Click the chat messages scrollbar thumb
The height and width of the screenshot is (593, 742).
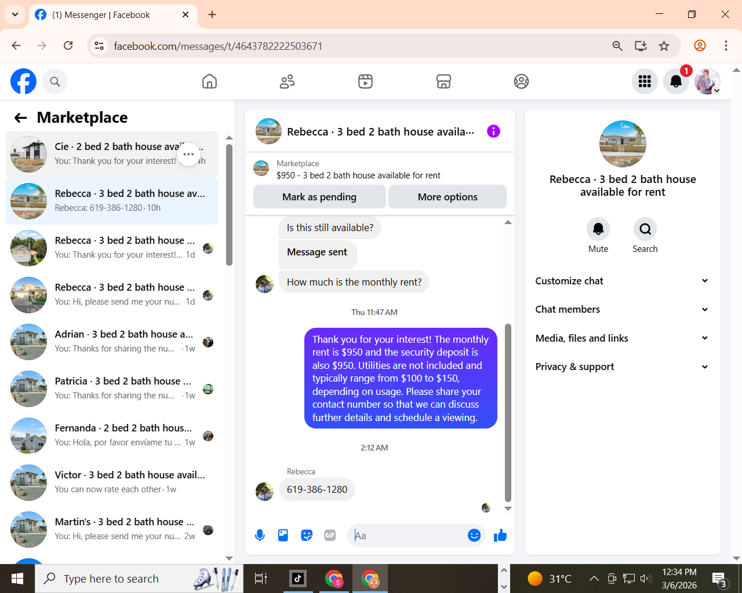pyautogui.click(x=508, y=413)
